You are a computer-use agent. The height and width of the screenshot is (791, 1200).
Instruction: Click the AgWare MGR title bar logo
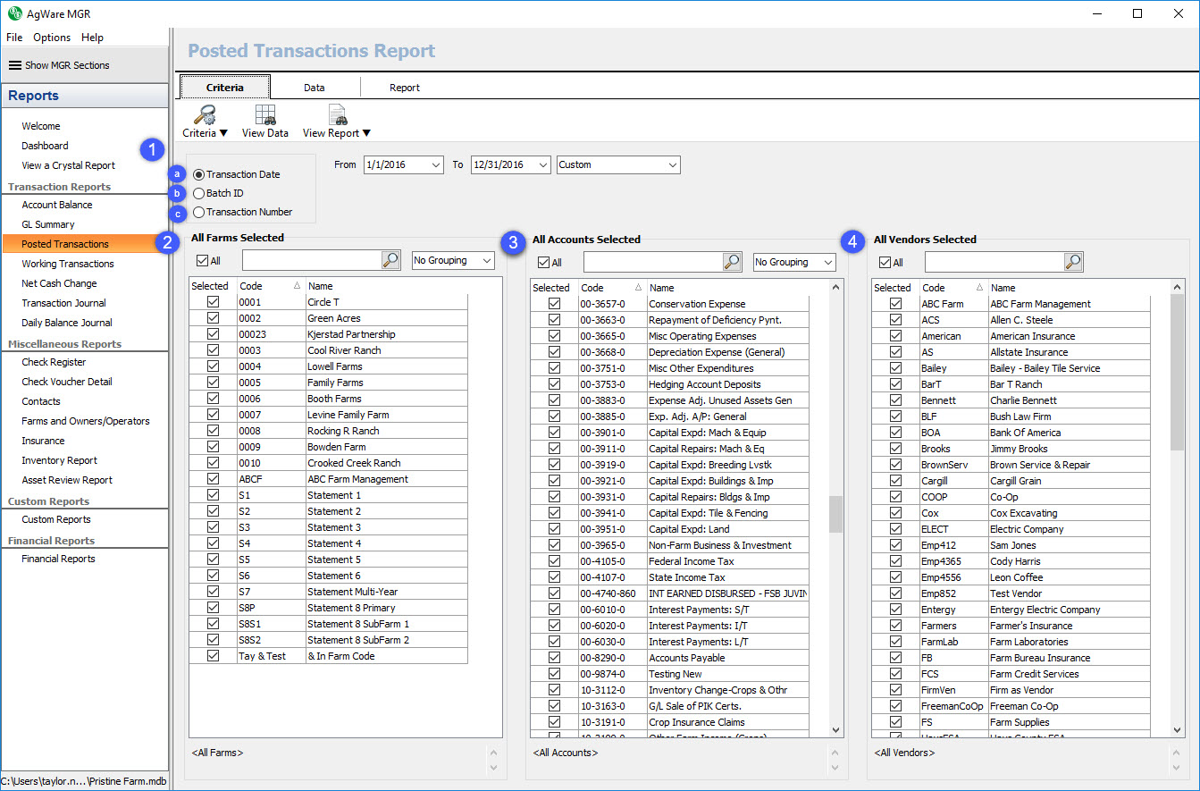(x=14, y=13)
